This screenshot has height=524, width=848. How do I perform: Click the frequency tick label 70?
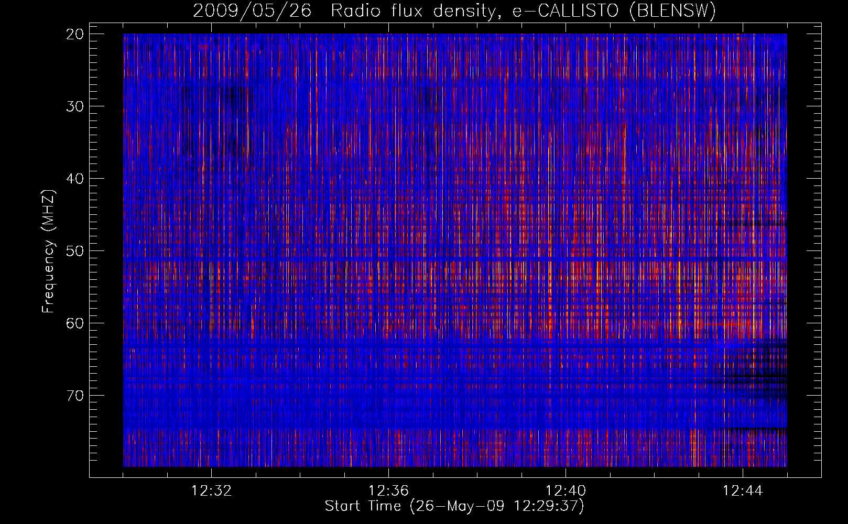pyautogui.click(x=75, y=396)
